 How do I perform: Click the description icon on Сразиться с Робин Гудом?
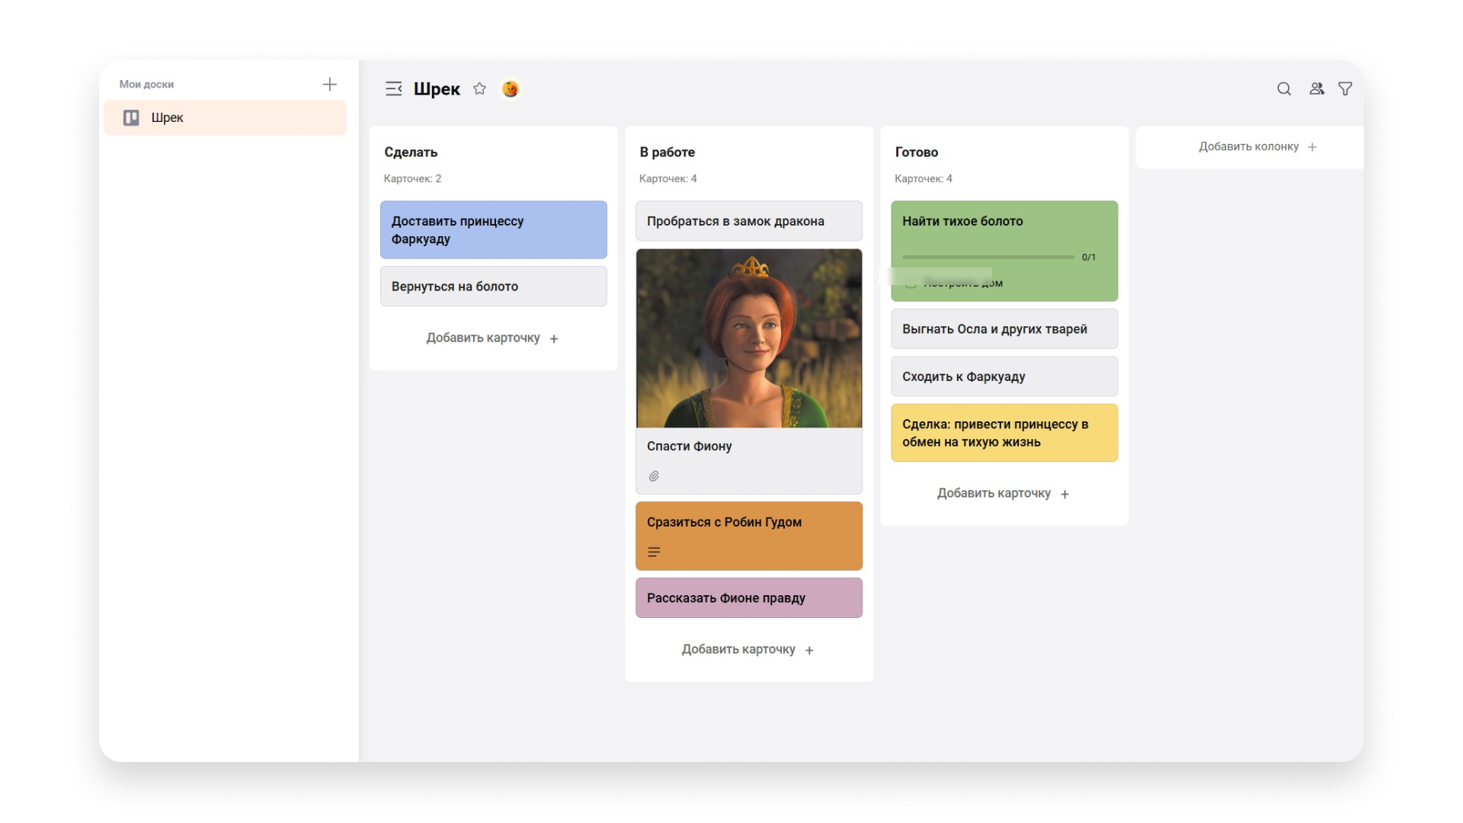pyautogui.click(x=654, y=552)
